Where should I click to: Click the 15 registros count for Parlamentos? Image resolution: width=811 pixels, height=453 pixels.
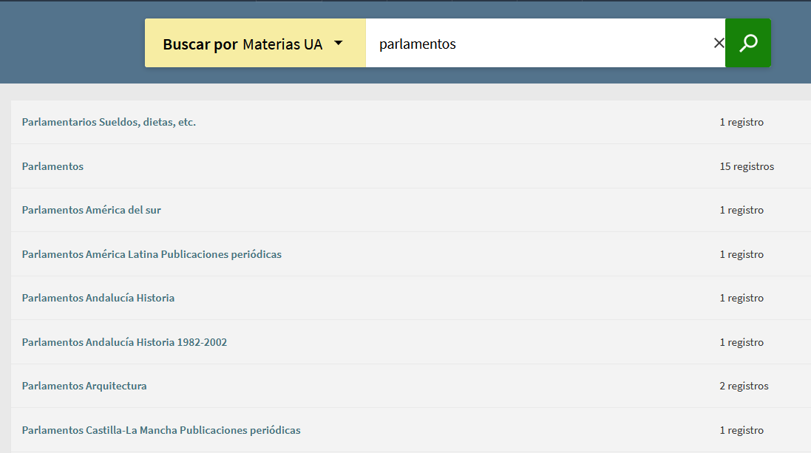747,166
